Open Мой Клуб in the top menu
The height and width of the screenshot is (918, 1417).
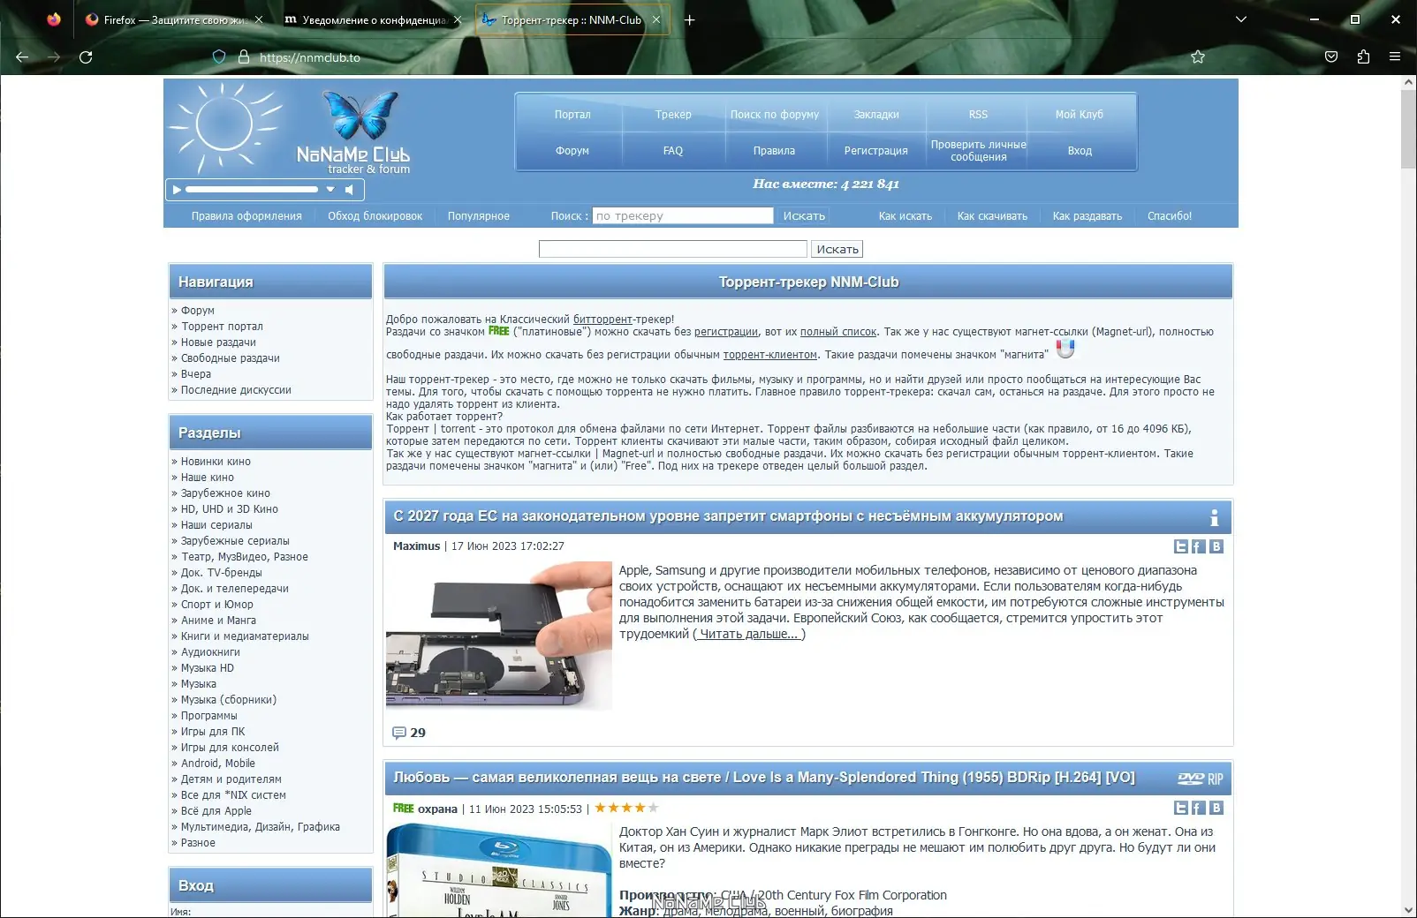click(x=1080, y=115)
